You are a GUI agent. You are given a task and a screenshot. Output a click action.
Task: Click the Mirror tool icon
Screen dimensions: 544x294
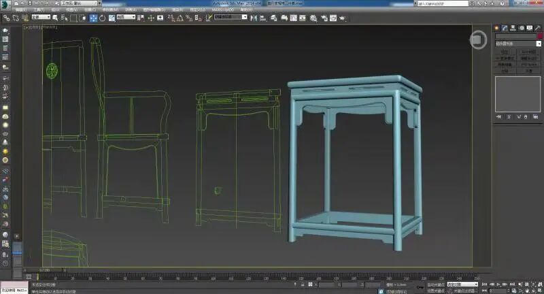[254, 18]
